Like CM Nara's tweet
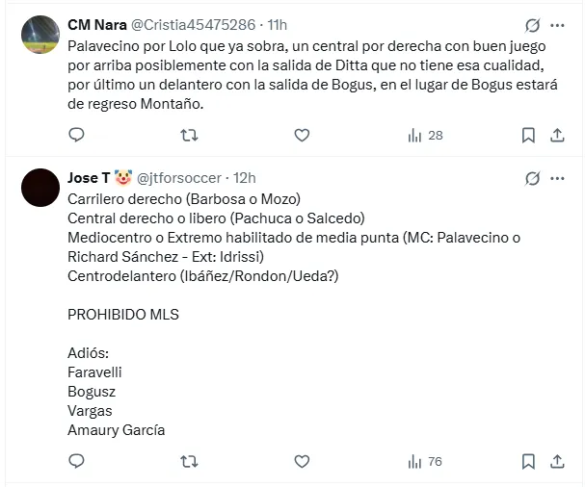The height and width of the screenshot is (487, 585). 302,136
